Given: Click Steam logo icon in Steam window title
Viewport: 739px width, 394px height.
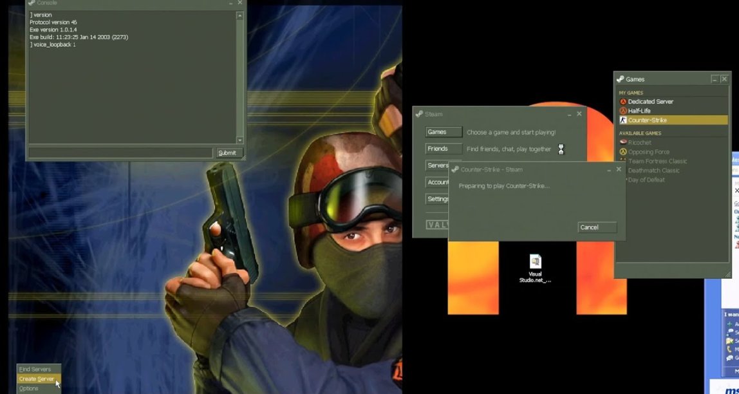Looking at the screenshot, I should click(x=420, y=113).
